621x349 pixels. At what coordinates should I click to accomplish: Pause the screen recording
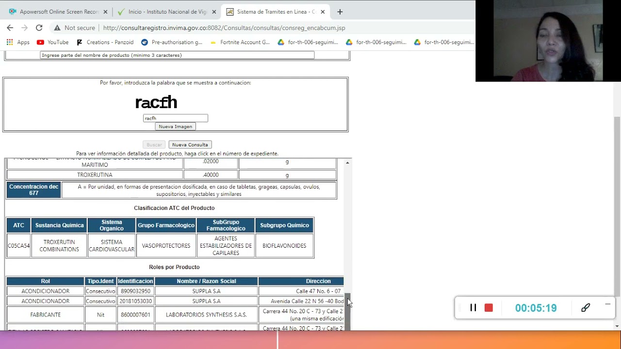pos(473,308)
